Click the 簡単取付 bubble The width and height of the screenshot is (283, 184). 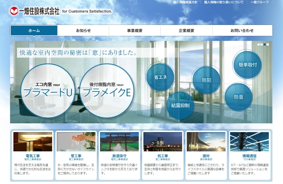pyautogui.click(x=248, y=65)
